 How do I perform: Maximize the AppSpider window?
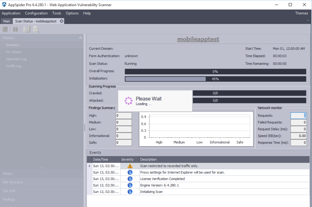pos(290,5)
